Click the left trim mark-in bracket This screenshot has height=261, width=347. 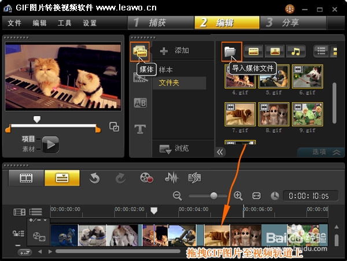[x=8, y=129]
